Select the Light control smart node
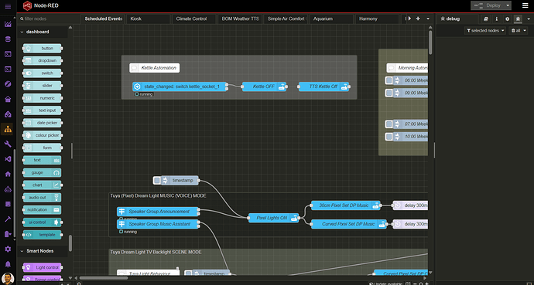 (x=43, y=267)
